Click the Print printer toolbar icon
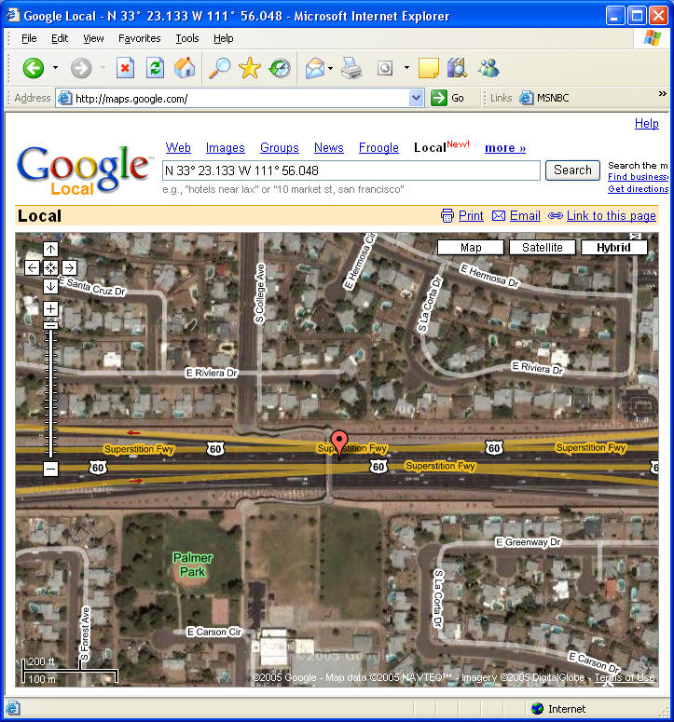The image size is (674, 722). tap(351, 69)
